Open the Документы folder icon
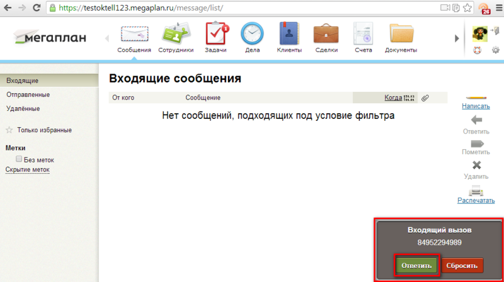504x282 pixels. click(x=401, y=34)
